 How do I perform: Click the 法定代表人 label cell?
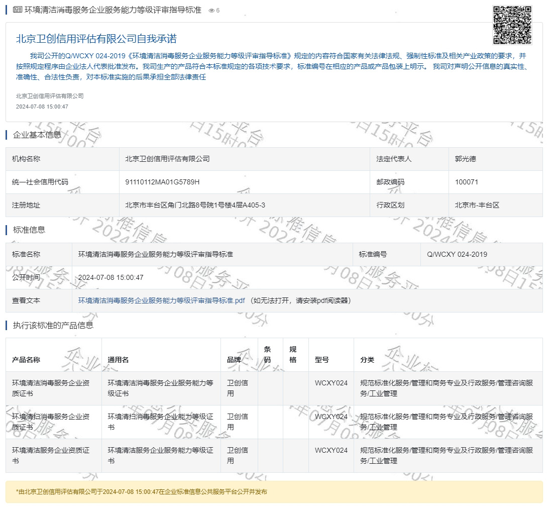(x=409, y=159)
